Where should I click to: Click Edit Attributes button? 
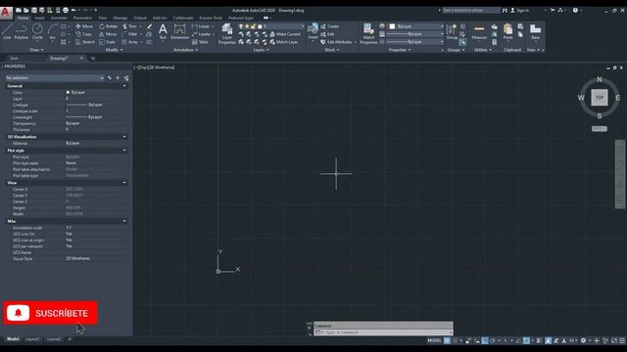click(x=337, y=42)
